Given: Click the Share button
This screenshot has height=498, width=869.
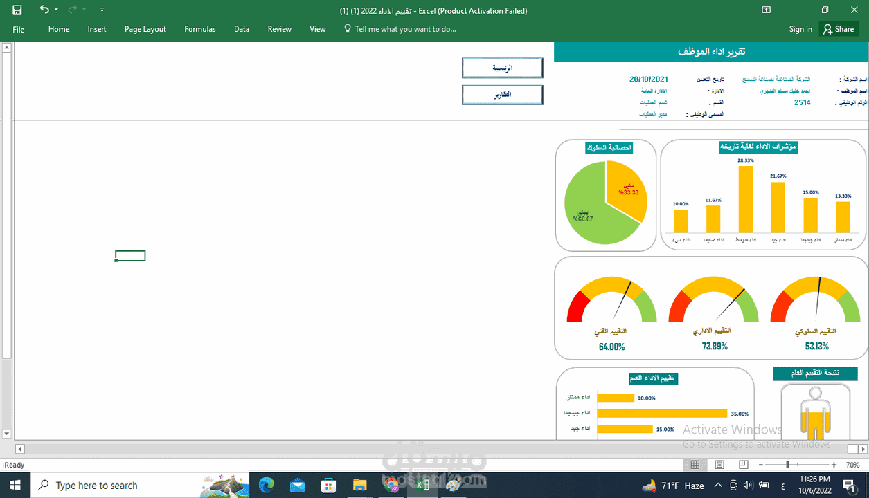Looking at the screenshot, I should click(839, 29).
